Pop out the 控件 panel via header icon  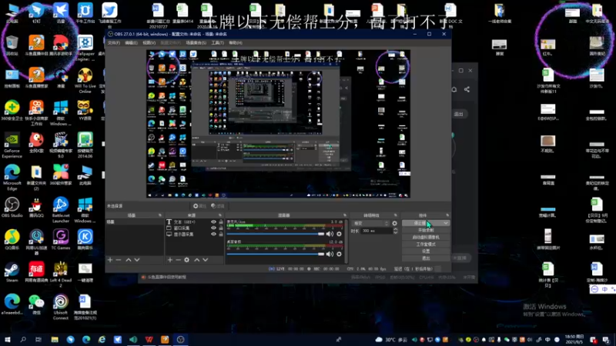(447, 215)
